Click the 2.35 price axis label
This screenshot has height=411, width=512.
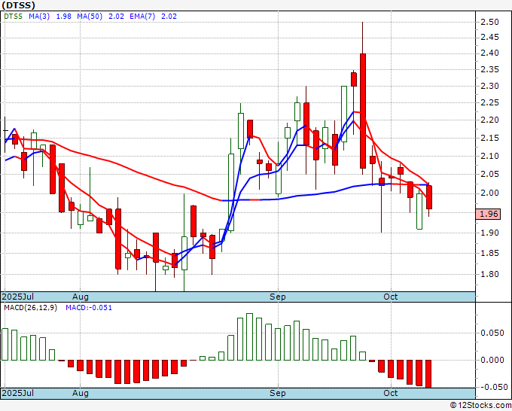(490, 69)
